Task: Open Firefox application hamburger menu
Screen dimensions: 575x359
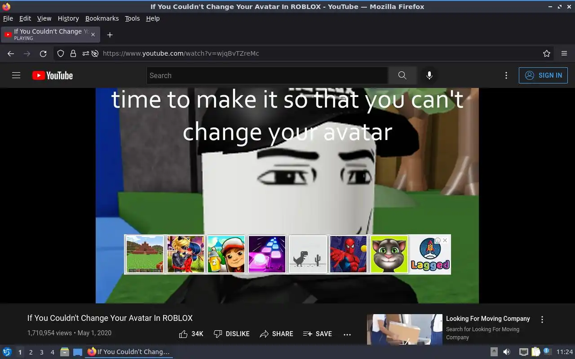Action: click(x=564, y=53)
